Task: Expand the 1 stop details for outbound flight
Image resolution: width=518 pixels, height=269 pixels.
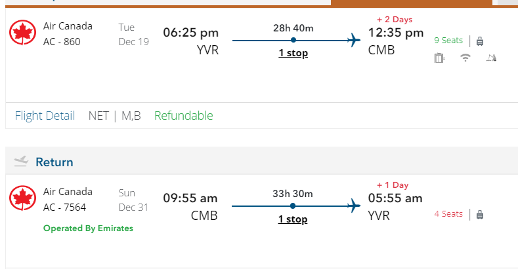Action: click(x=293, y=53)
